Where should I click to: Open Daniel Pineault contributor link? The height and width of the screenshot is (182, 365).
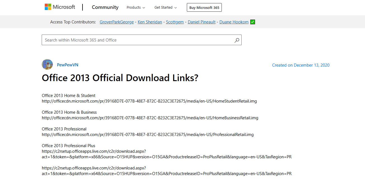click(x=202, y=22)
